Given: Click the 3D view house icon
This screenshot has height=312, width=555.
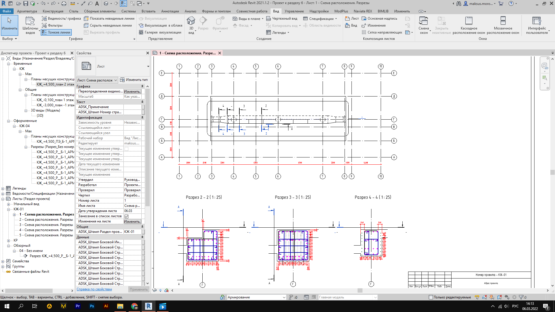Looking at the screenshot, I should [x=191, y=21].
